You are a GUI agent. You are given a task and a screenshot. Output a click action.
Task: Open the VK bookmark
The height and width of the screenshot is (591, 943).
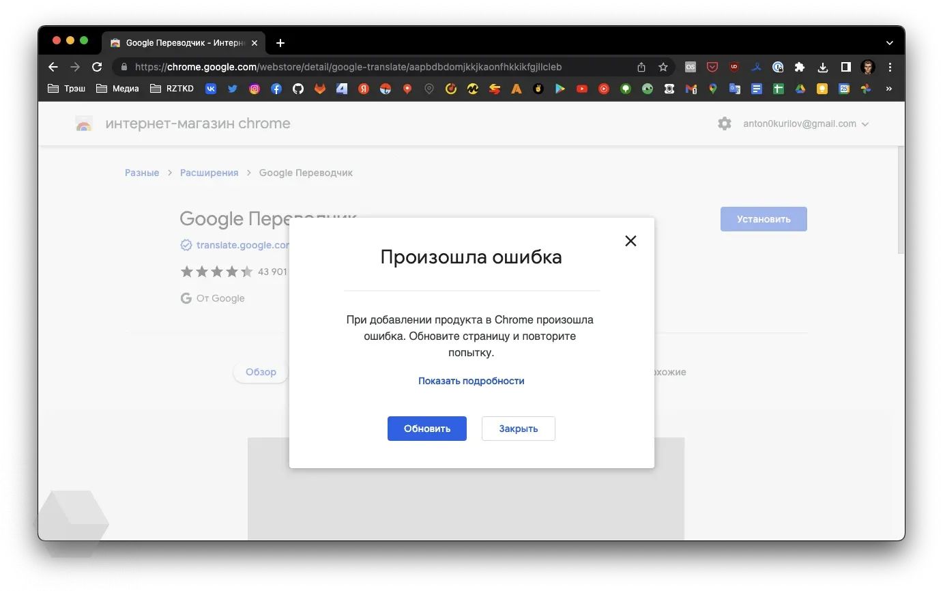(211, 89)
